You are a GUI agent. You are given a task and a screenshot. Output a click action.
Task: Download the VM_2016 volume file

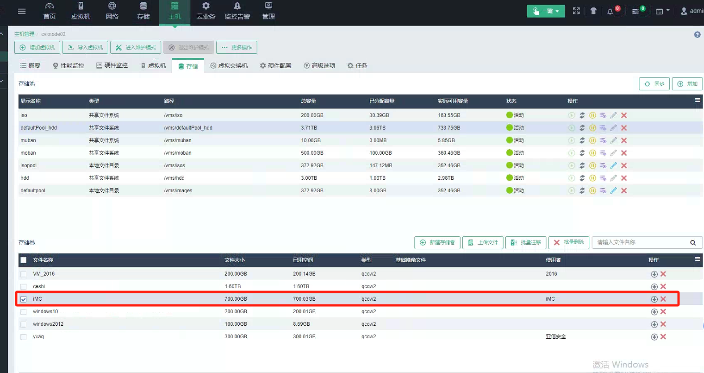[x=654, y=274]
